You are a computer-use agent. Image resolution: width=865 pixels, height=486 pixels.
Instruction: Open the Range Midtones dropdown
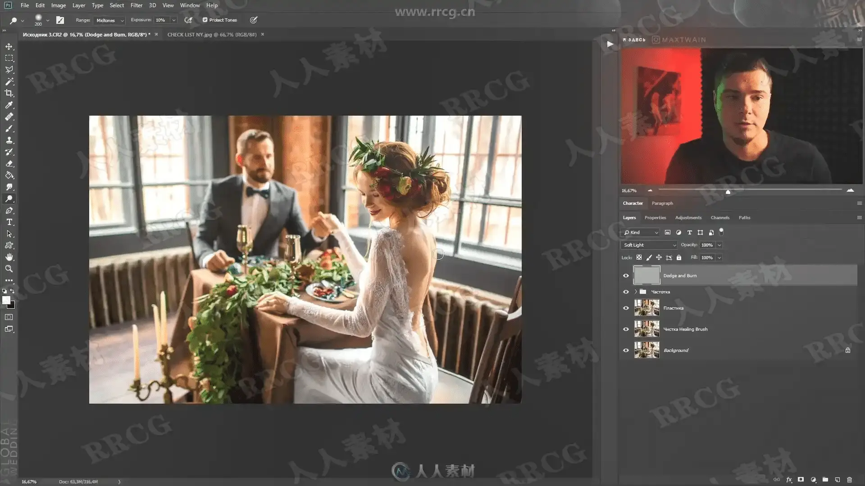[x=110, y=20]
